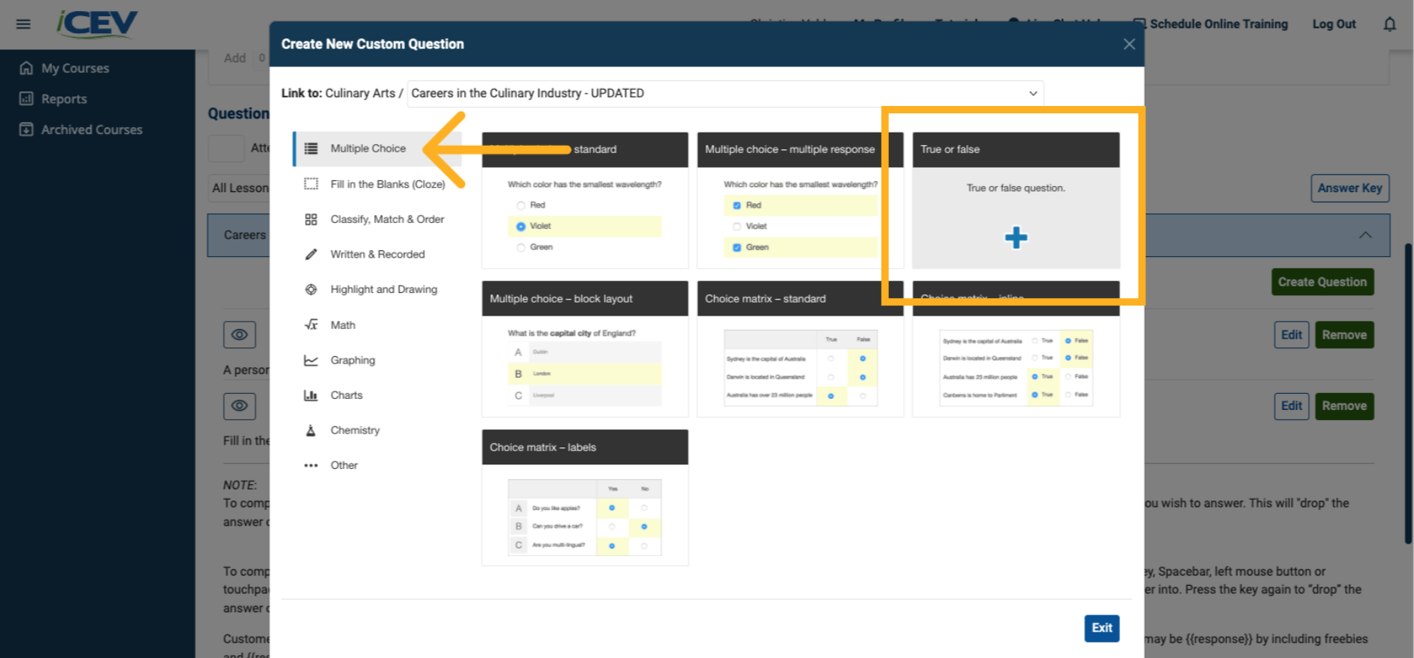Open the Reports page
Viewport: 1414px width, 658px height.
tap(64, 99)
